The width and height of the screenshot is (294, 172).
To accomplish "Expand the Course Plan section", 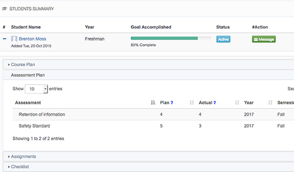I will pyautogui.click(x=23, y=64).
